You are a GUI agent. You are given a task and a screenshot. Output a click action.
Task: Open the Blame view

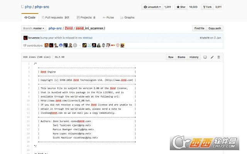point(181,57)
